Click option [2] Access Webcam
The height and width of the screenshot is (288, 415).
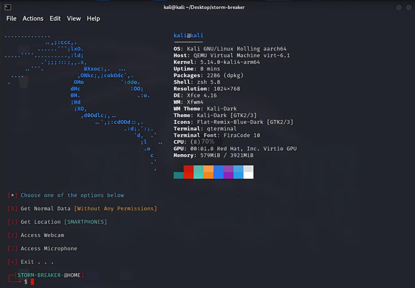coord(36,235)
